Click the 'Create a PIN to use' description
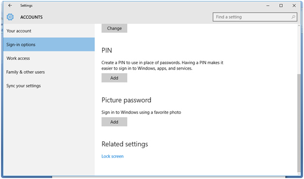The width and height of the screenshot is (304, 179). click(162, 65)
